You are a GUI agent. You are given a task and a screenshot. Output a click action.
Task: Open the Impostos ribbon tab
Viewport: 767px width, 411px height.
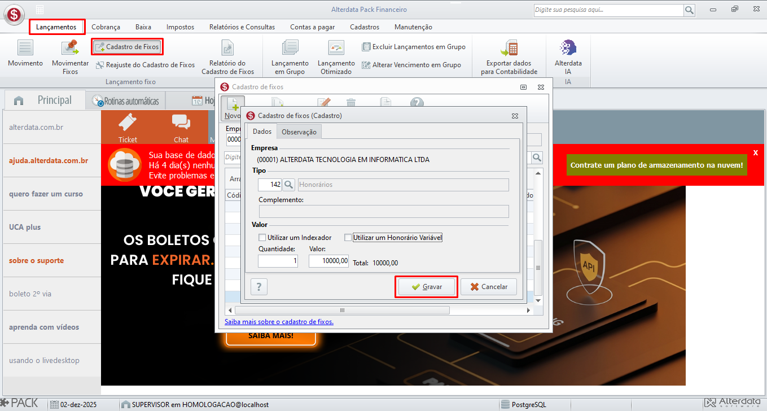pyautogui.click(x=180, y=27)
